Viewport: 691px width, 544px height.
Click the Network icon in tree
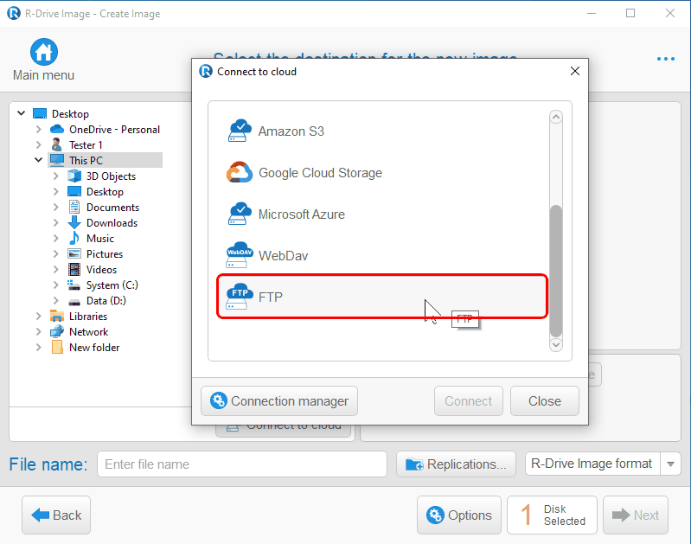click(57, 331)
